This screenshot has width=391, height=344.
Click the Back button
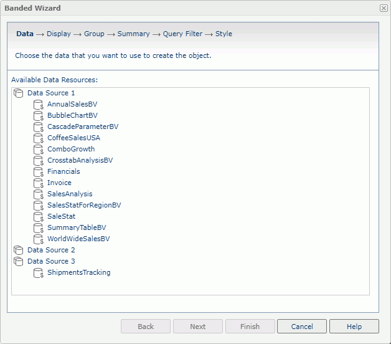[146, 327]
